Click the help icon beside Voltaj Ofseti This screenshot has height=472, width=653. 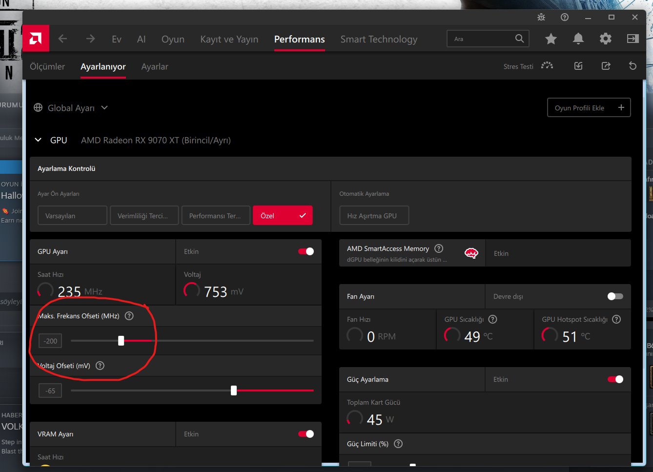100,366
